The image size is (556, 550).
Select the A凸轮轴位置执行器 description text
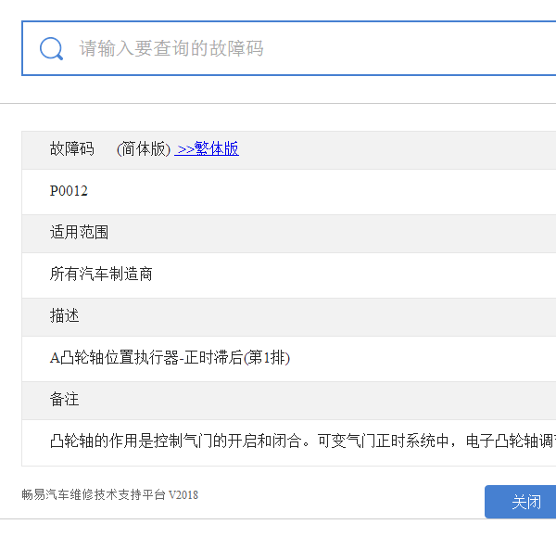click(x=170, y=358)
